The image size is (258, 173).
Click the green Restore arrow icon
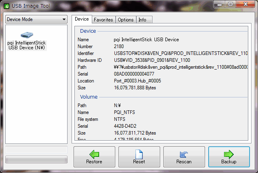94,154
